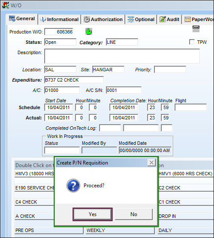Screen dimensions: 214x238
Task: Click the first Completed OnTech Log field
Action: [110, 128]
